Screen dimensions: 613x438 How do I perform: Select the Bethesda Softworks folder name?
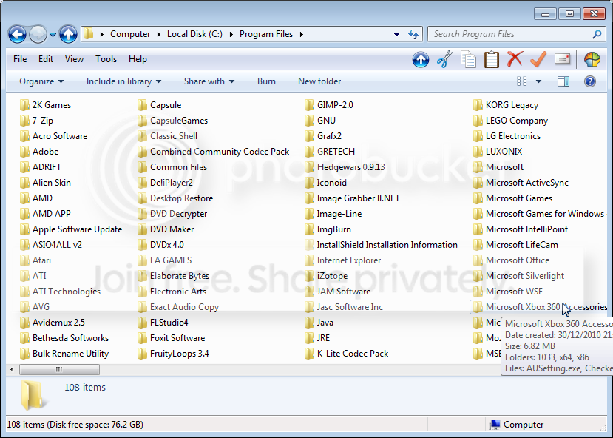point(71,338)
